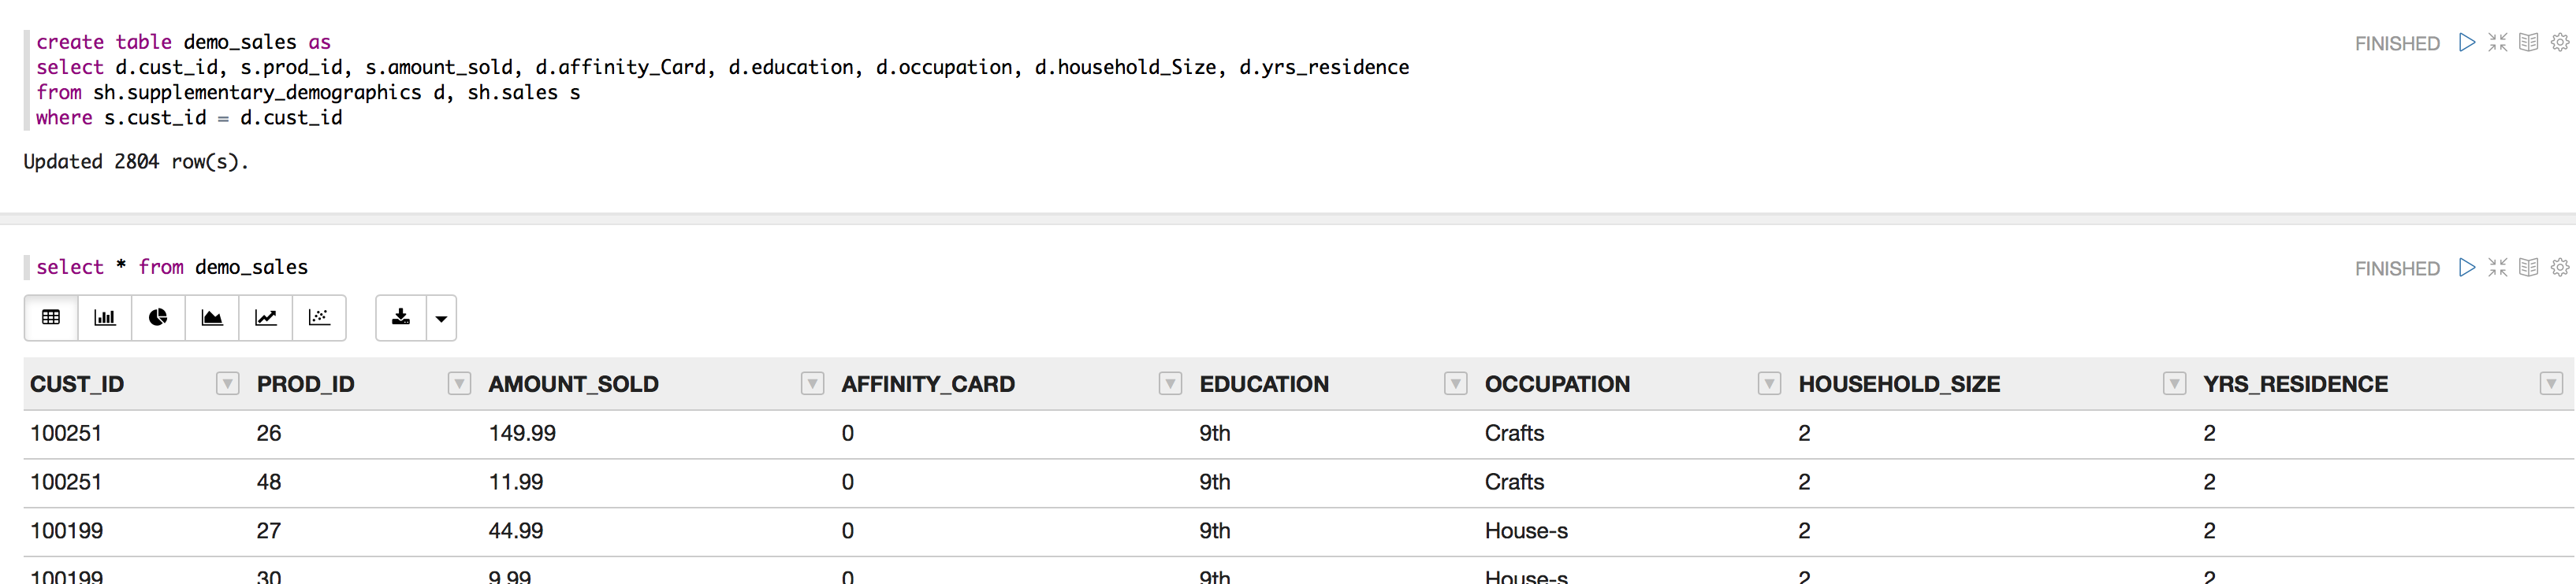The width and height of the screenshot is (2576, 584).
Task: Open settings gear for create table paragraph
Action: click(x=2559, y=43)
